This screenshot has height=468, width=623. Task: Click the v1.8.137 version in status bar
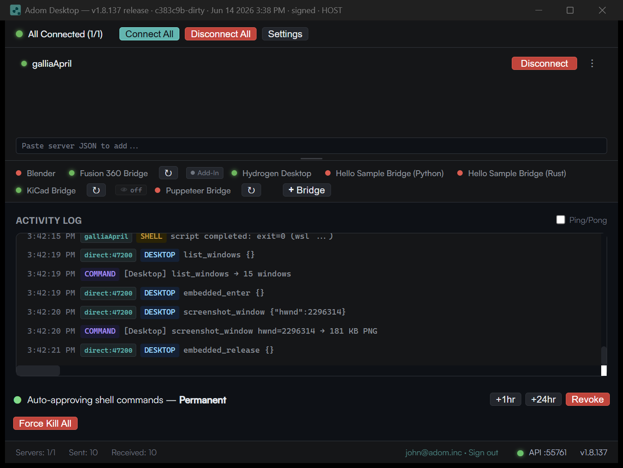click(593, 453)
